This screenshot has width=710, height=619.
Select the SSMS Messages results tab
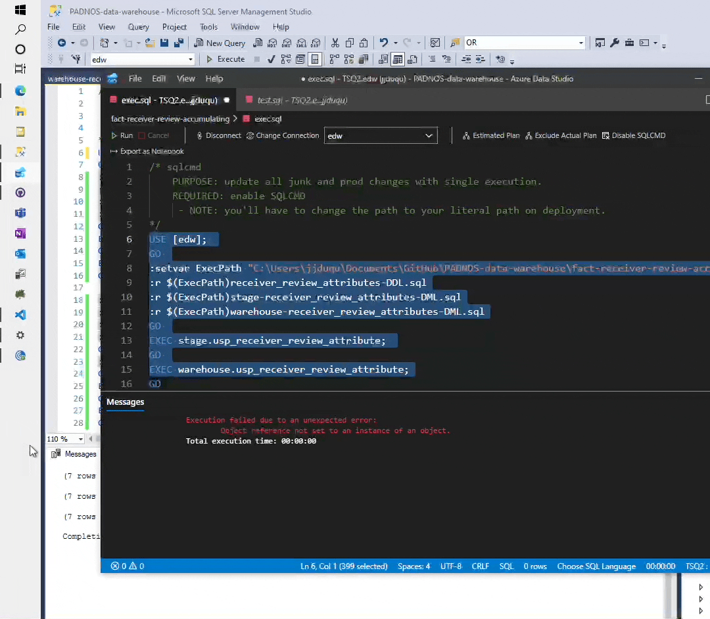74,454
